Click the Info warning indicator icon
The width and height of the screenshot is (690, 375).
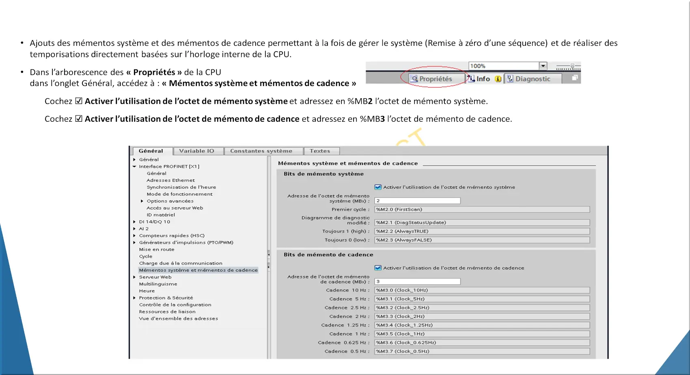[x=498, y=79]
